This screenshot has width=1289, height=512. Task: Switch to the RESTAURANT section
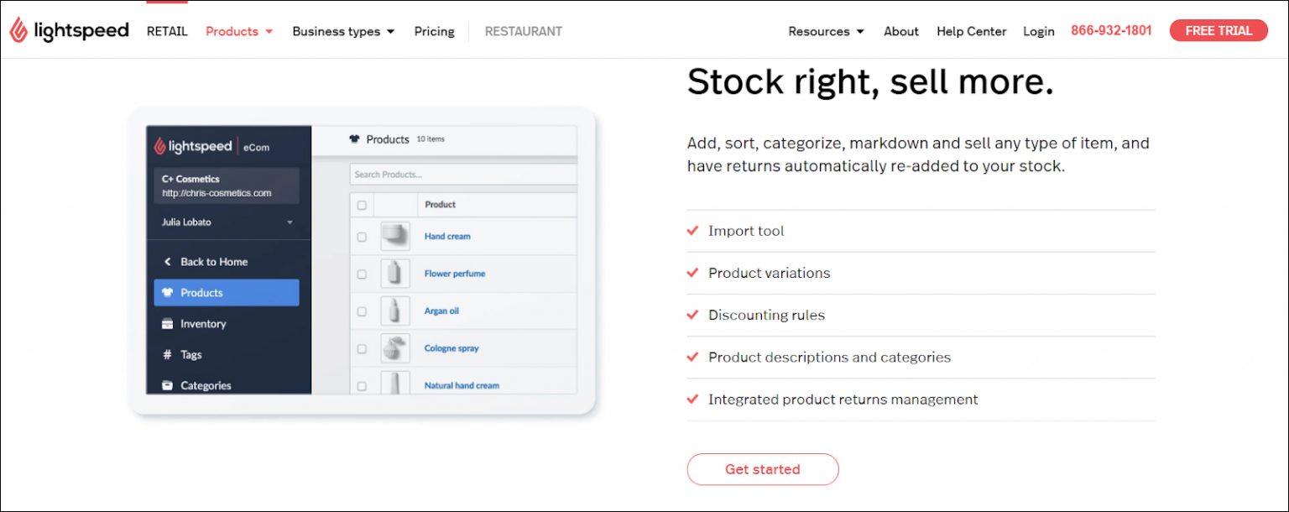tap(523, 32)
